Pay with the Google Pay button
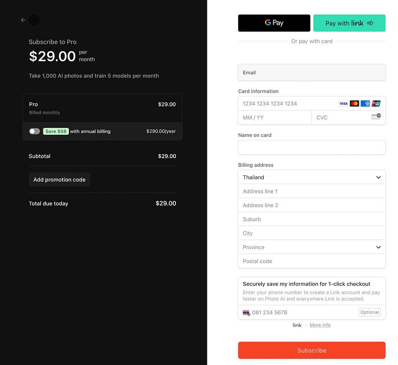 pyautogui.click(x=274, y=23)
